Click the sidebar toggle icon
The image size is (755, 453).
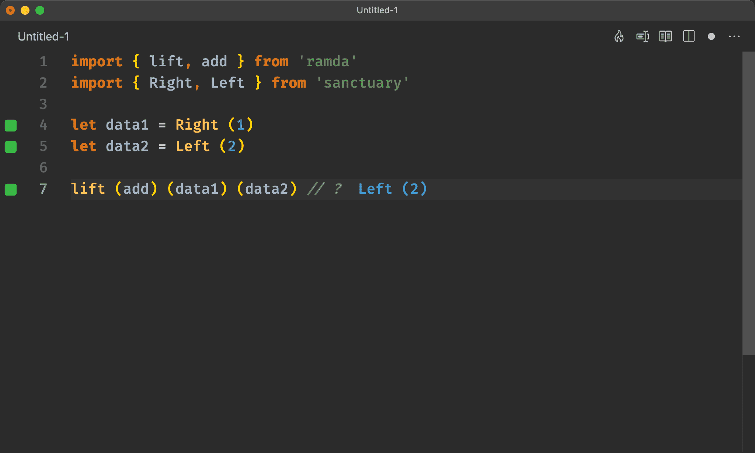(689, 36)
